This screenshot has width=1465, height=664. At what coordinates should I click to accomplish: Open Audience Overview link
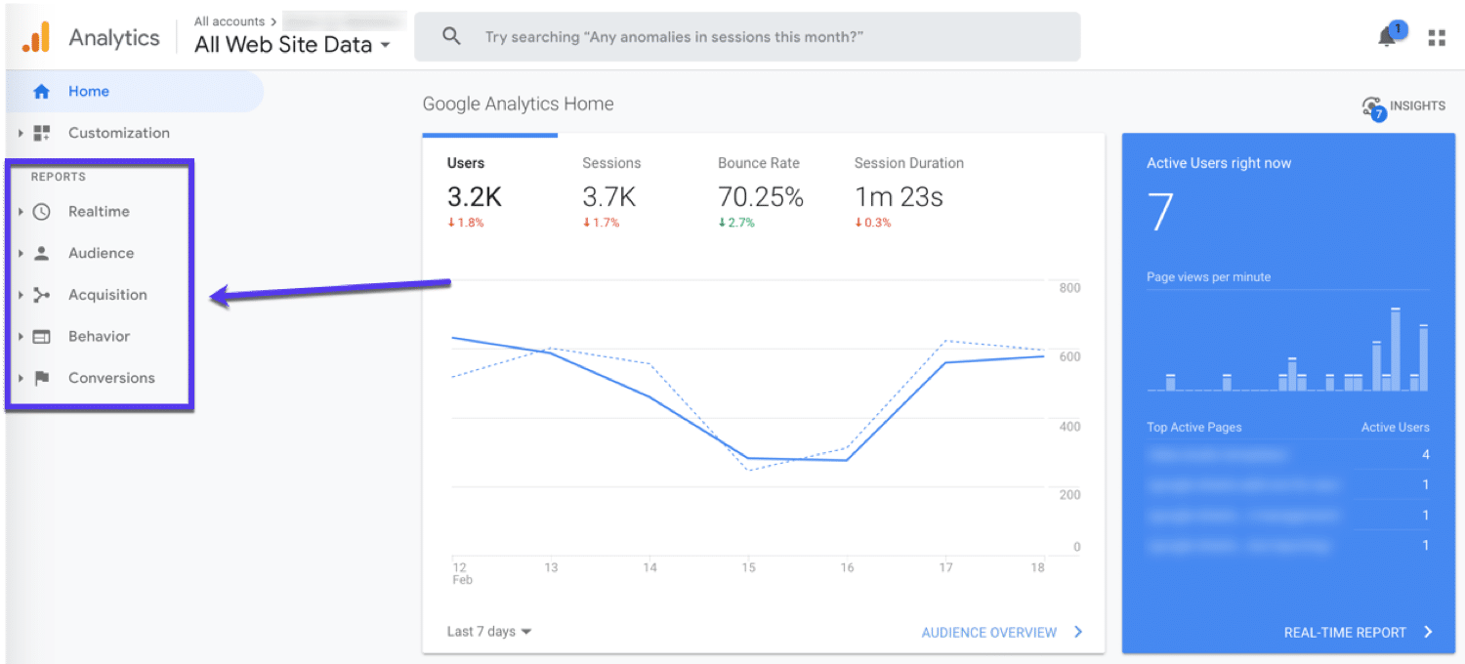(x=990, y=632)
